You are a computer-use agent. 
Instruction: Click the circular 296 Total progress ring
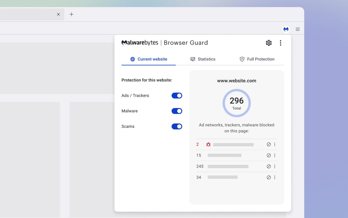click(237, 103)
